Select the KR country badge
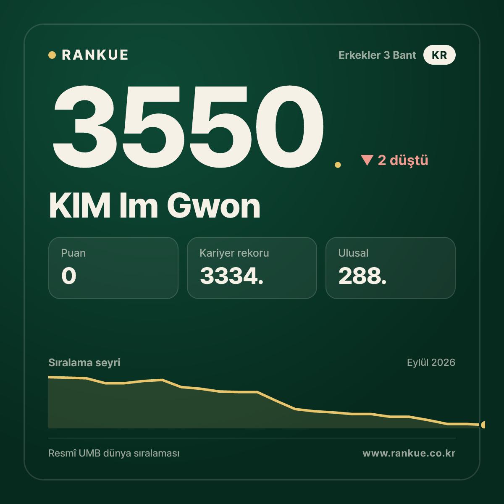 click(x=439, y=55)
